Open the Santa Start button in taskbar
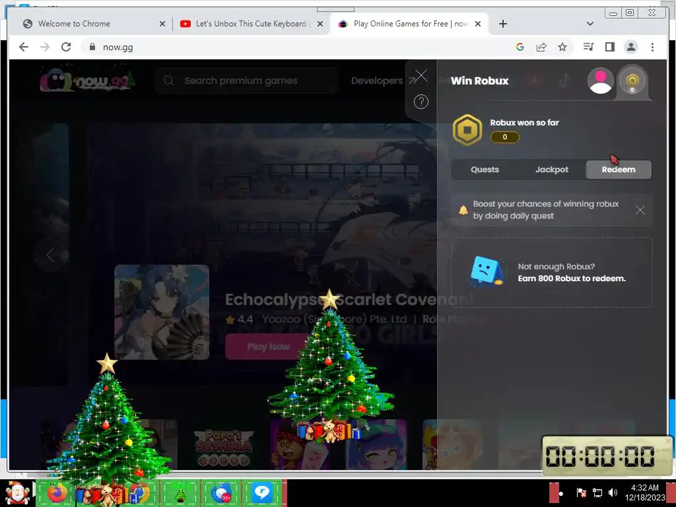The image size is (676, 507). click(x=17, y=492)
